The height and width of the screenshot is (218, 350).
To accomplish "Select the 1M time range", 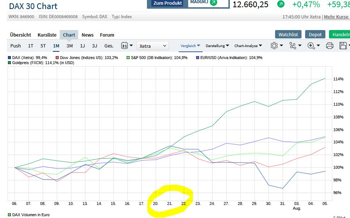I will click(56, 46).
